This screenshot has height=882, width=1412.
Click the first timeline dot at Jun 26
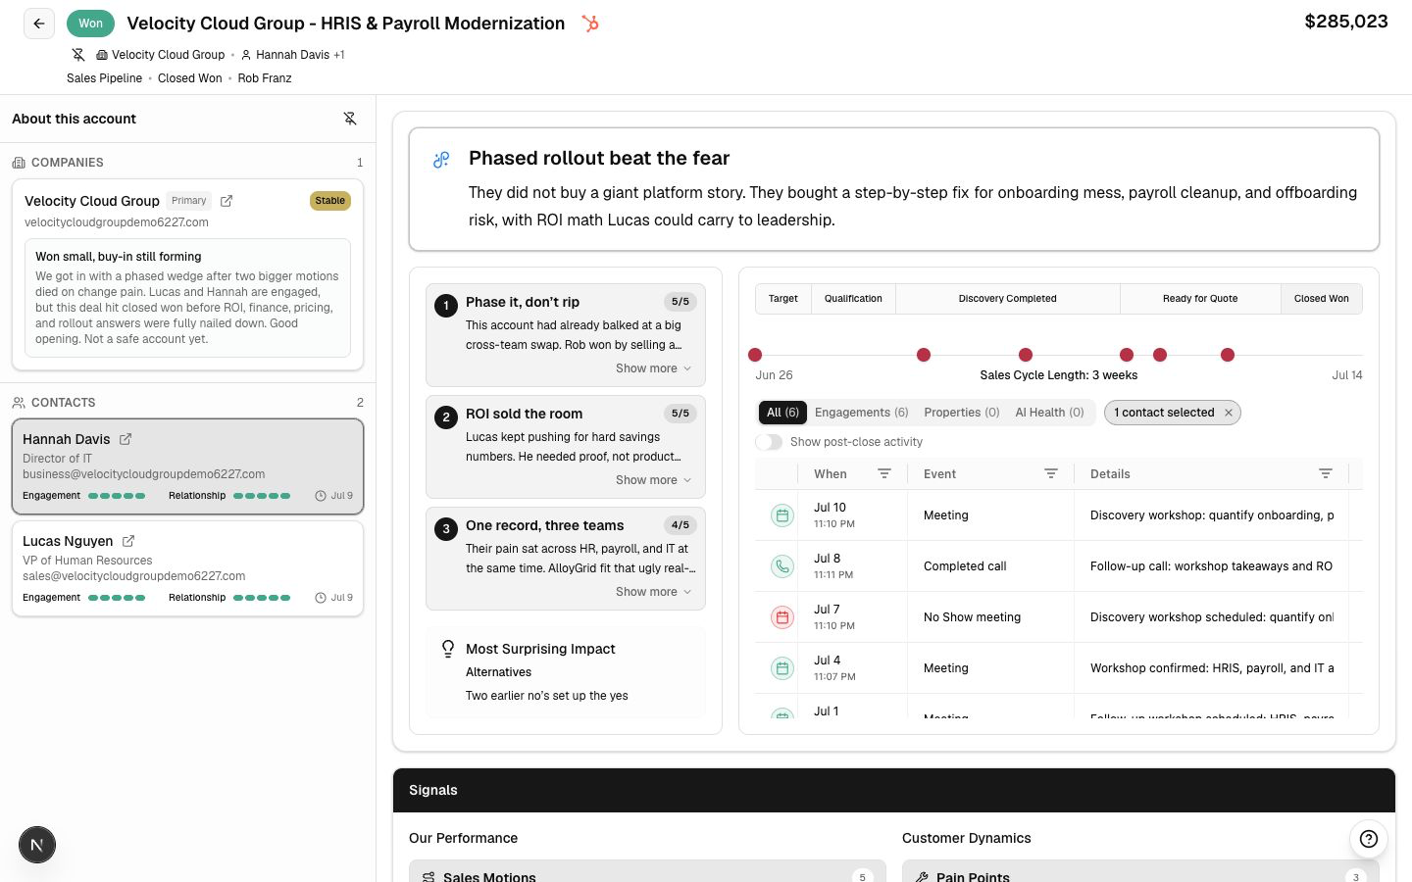click(755, 355)
